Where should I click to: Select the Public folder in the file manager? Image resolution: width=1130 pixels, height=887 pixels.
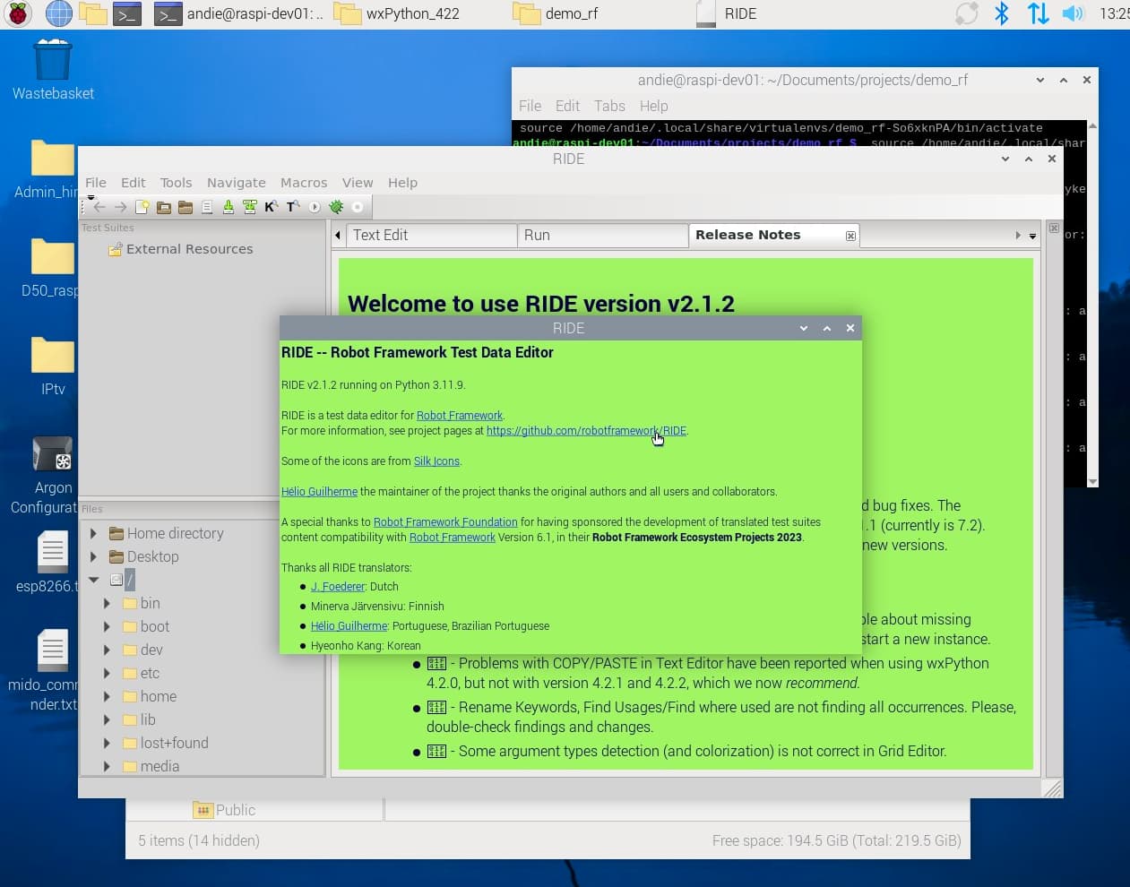click(x=225, y=810)
